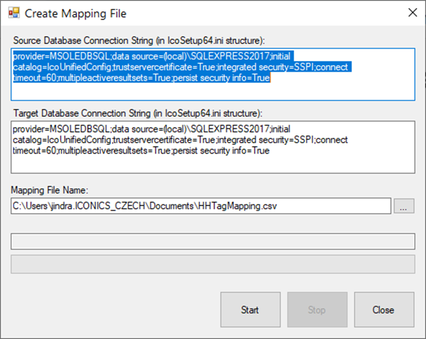Focus the Mapping File Name path field
Screen dimensions: 426x339
[x=201, y=206]
